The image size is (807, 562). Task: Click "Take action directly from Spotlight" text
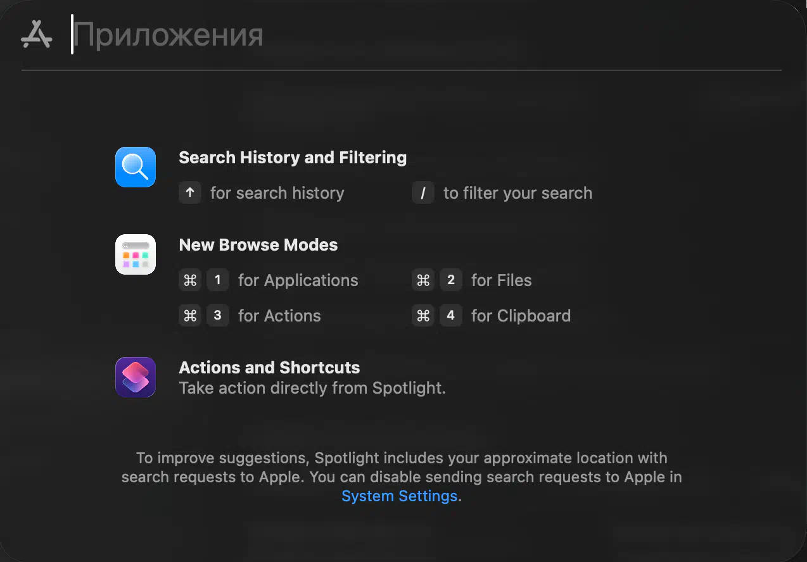[x=312, y=388]
